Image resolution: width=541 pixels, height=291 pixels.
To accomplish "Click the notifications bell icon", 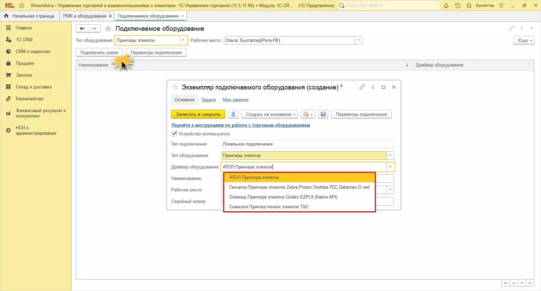I will [x=446, y=5].
